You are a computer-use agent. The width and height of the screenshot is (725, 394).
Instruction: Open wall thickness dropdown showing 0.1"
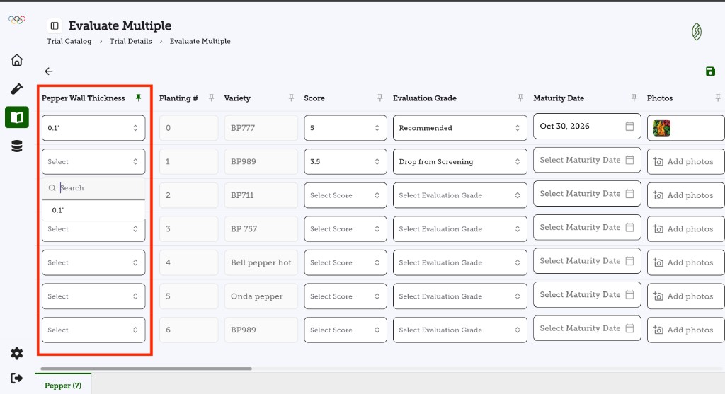pos(93,128)
